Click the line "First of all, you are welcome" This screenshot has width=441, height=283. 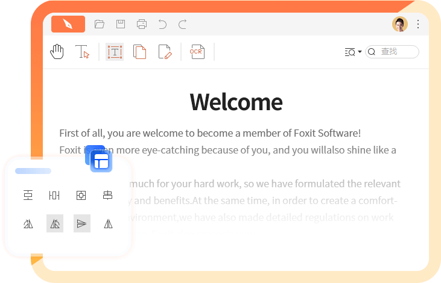click(210, 133)
